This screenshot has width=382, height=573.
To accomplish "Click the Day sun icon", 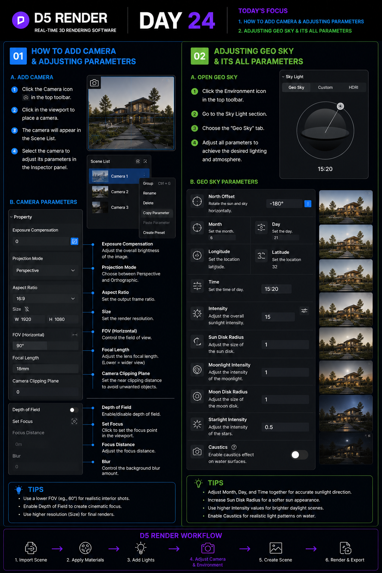I will point(262,227).
